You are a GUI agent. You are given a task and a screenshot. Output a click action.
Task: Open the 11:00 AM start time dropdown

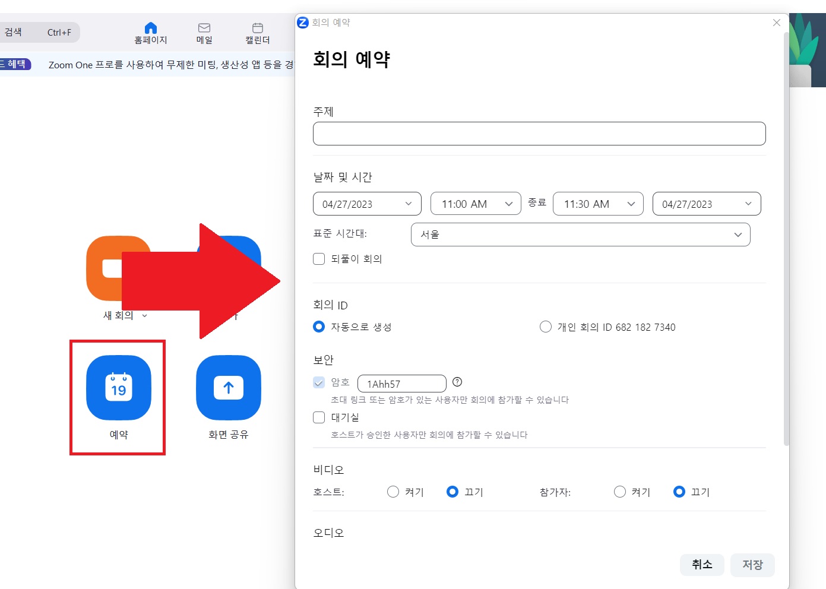coord(475,204)
